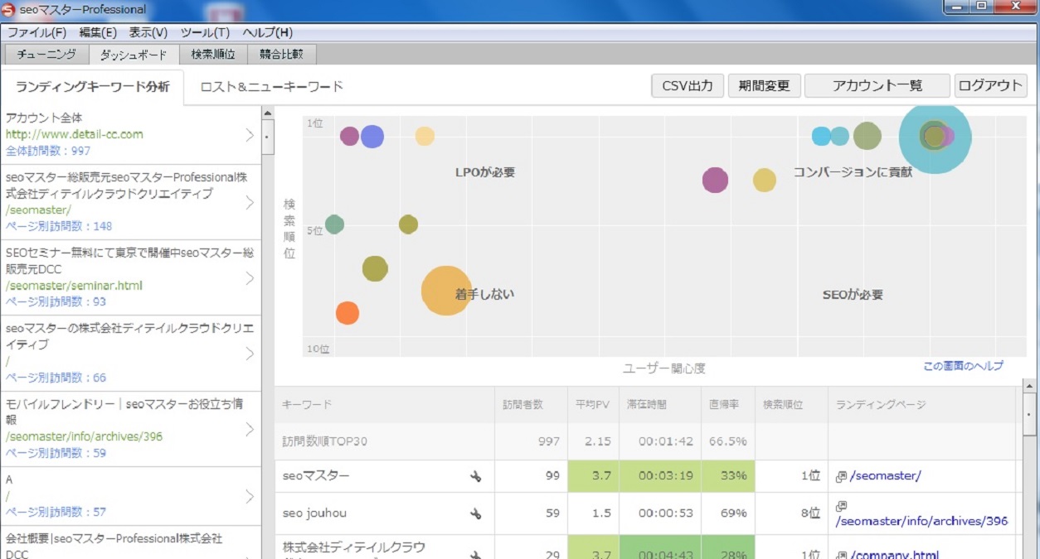The image size is (1040, 559).
Task: Click new-window icon before /company.html link
Action: point(841,555)
